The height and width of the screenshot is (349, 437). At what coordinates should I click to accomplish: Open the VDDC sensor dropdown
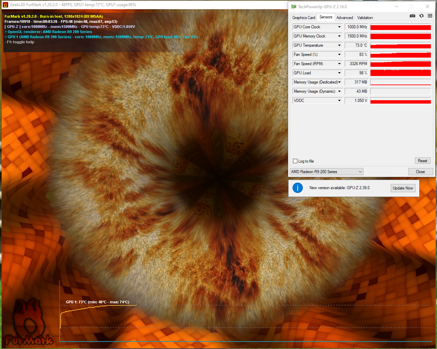coord(339,101)
